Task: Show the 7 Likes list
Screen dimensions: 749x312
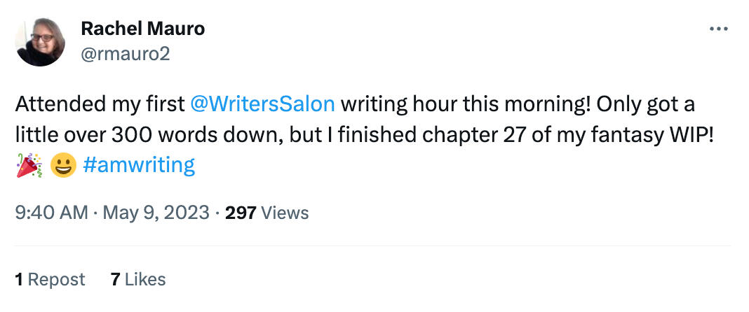Action: point(138,280)
